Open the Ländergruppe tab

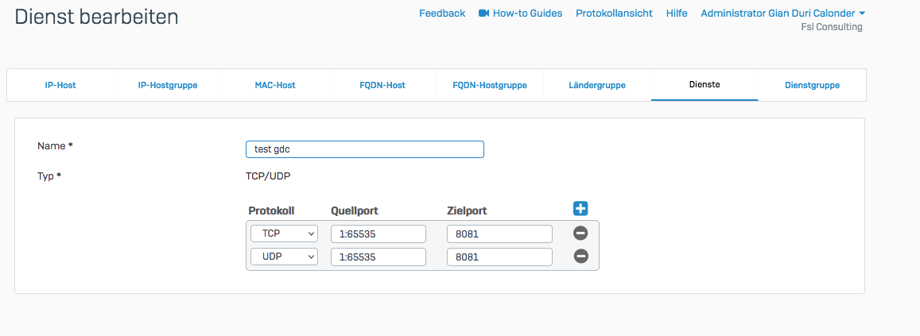coord(597,85)
